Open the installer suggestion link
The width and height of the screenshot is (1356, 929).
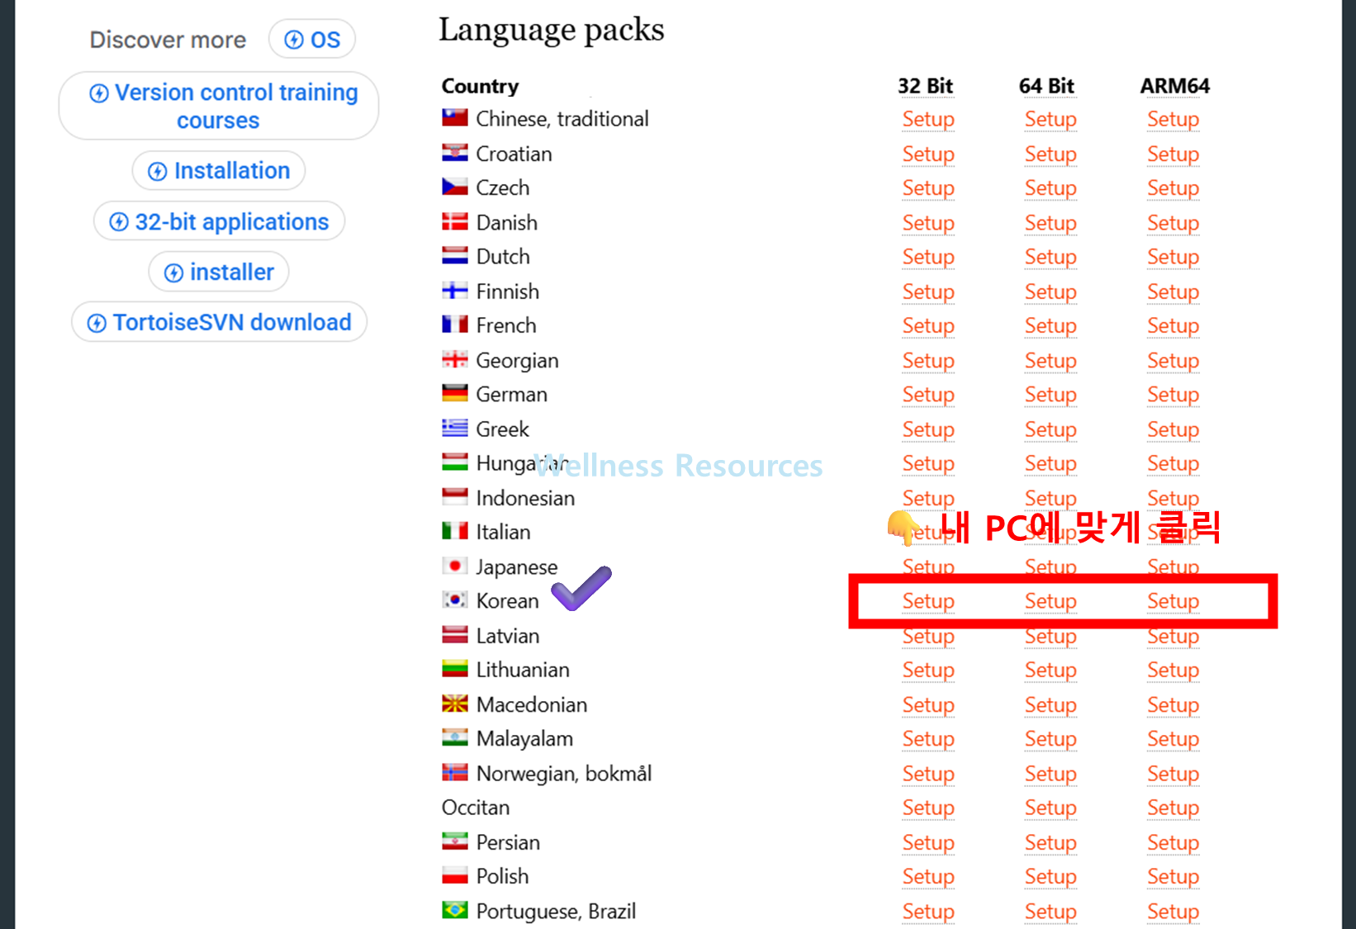click(219, 272)
